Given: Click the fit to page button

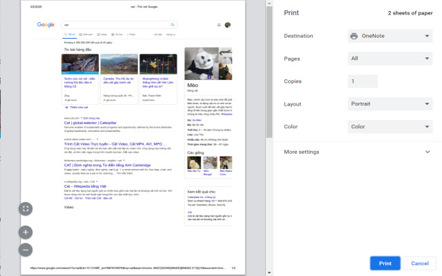Looking at the screenshot, I should 26,208.
